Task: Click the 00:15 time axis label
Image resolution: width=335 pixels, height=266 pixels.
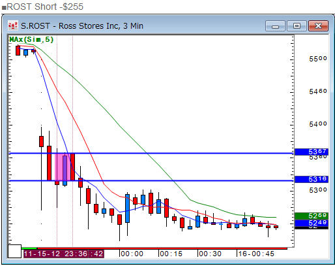Action: [171, 254]
